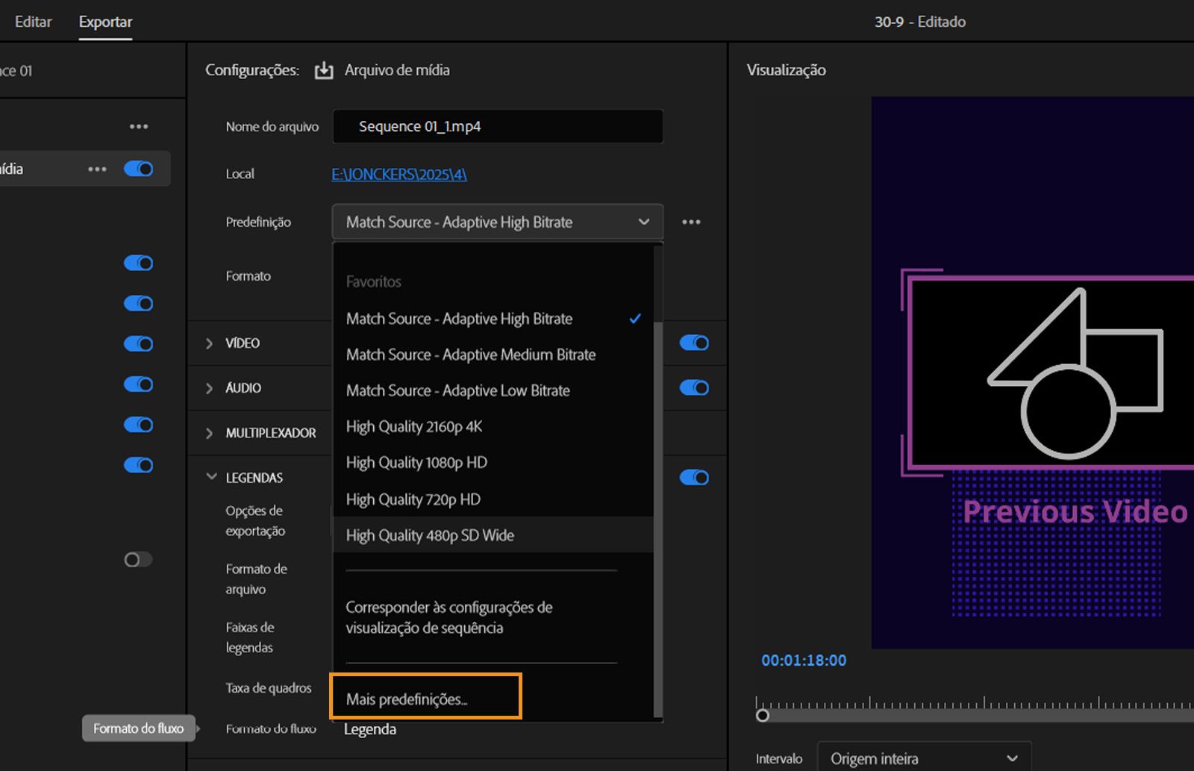Click the file name input field
This screenshot has height=771, width=1194.
coord(497,126)
